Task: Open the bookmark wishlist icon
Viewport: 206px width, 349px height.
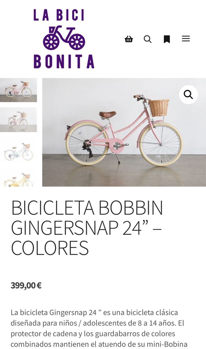Action: point(167,39)
